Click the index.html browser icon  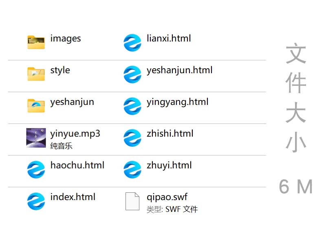(36, 201)
